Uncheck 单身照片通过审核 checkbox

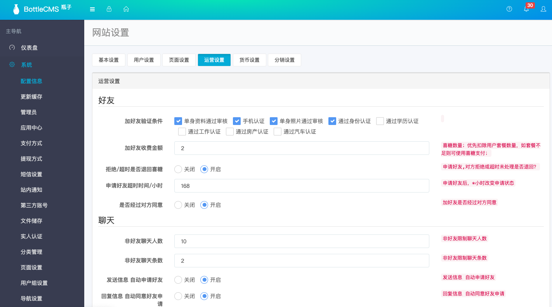[x=274, y=121]
